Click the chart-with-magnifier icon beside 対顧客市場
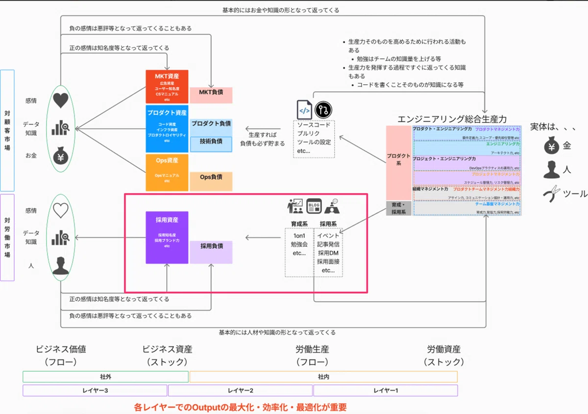Screen dimensions: 588x414 [x=60, y=128]
